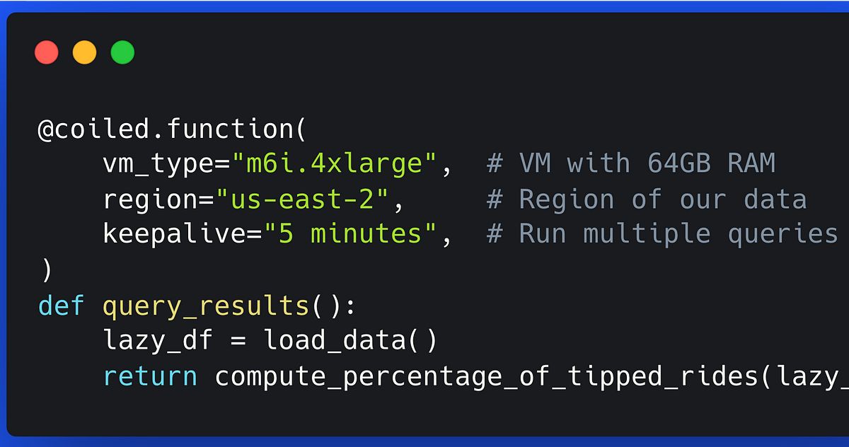The height and width of the screenshot is (447, 849).
Task: Click the load_data() call
Action: tap(351, 342)
